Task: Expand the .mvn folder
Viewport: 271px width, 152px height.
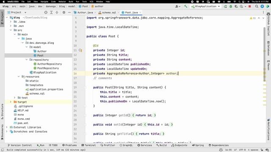Action: [x=11, y=26]
